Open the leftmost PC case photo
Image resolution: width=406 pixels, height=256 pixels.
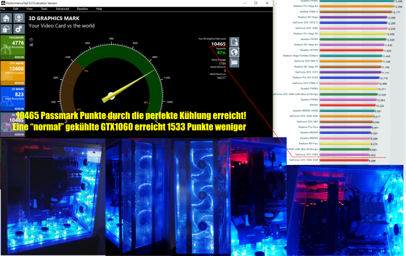pyautogui.click(x=53, y=197)
